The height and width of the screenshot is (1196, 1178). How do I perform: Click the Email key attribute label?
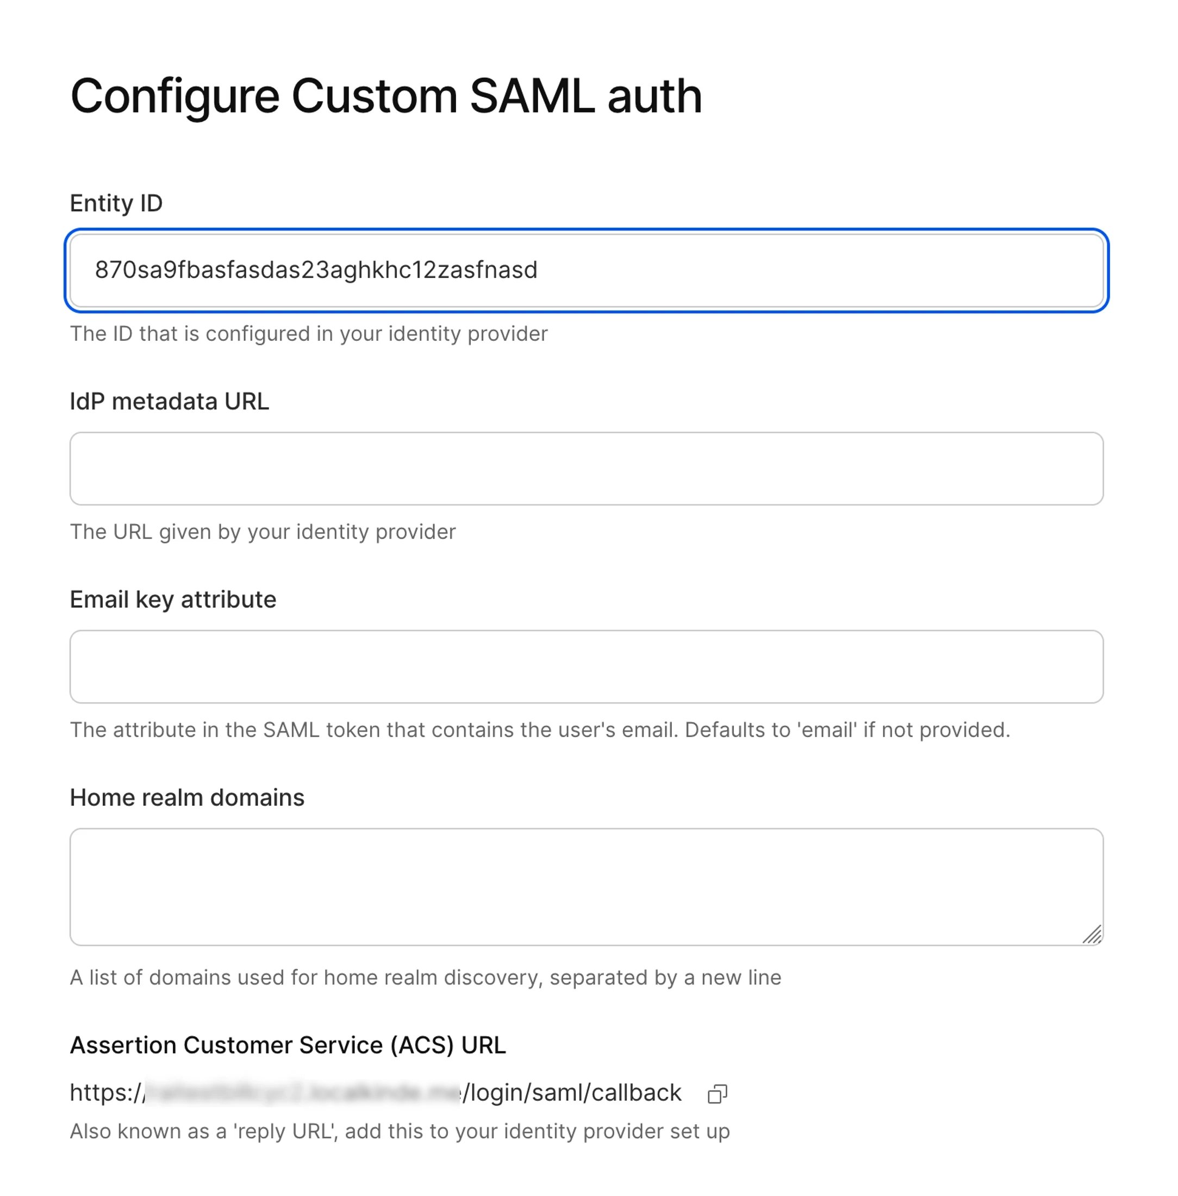(x=173, y=599)
